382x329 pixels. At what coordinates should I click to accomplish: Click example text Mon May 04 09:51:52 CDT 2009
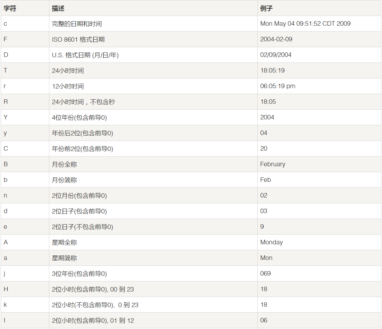click(305, 24)
